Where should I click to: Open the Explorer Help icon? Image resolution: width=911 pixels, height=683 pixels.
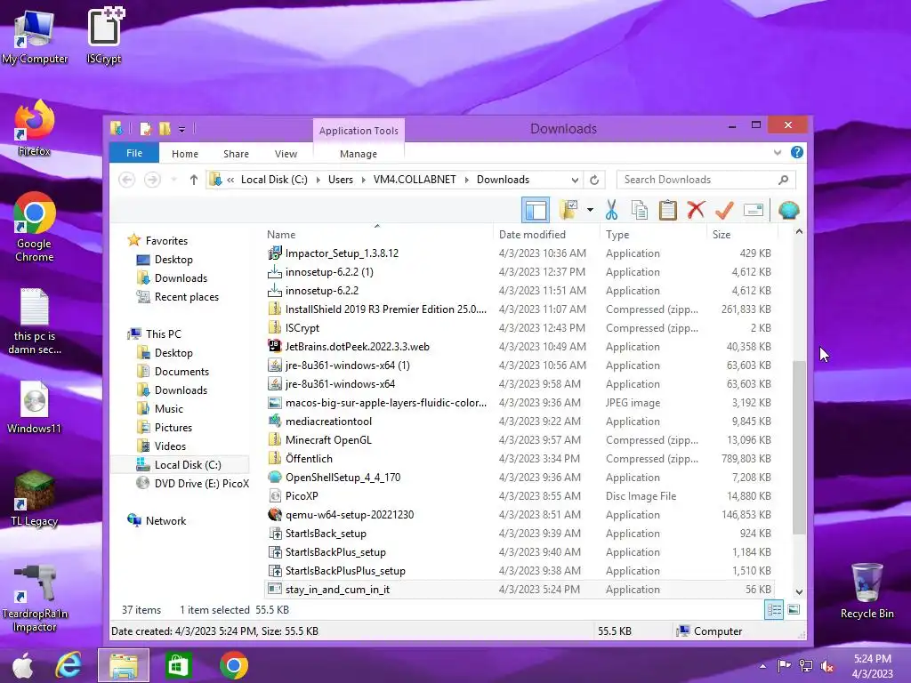[x=797, y=153]
